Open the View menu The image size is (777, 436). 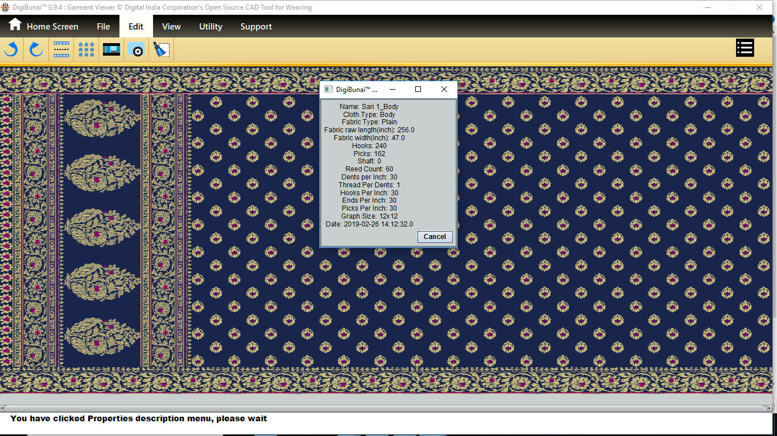click(x=171, y=27)
